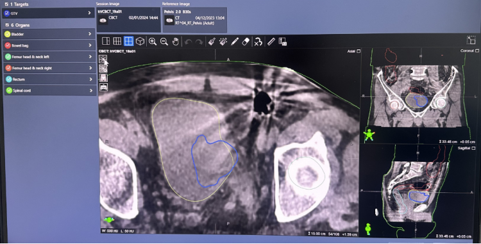Select the zoom out magnifier tool
The image size is (481, 244).
(164, 42)
